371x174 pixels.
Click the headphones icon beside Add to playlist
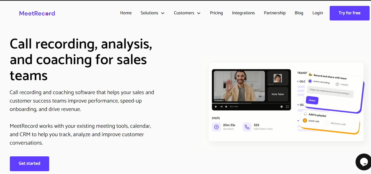(306, 114)
